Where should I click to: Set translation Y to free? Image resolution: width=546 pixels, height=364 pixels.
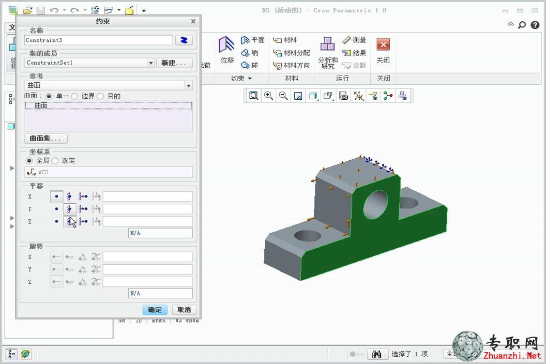point(56,209)
